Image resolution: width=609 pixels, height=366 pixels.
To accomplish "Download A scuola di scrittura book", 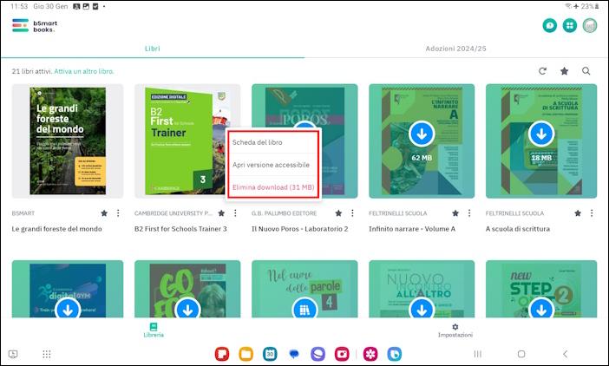I will click(x=541, y=134).
